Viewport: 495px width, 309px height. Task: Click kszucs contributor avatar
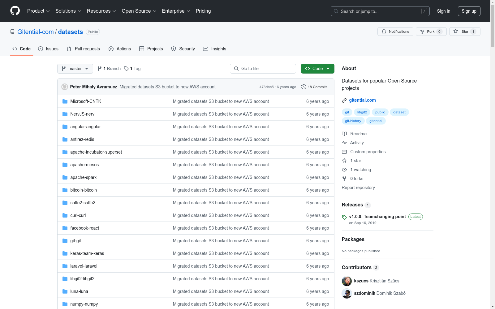347,281
